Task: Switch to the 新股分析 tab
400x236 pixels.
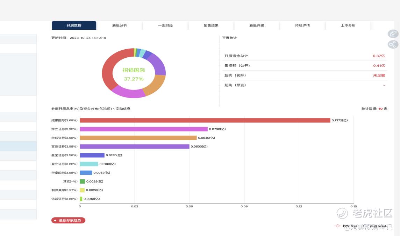Action: tap(119, 25)
